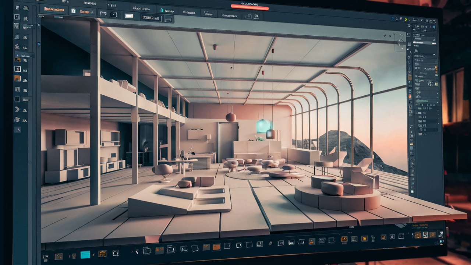Click the topmost icon in the left toolbar
471x265 pixels.
(x=17, y=7)
